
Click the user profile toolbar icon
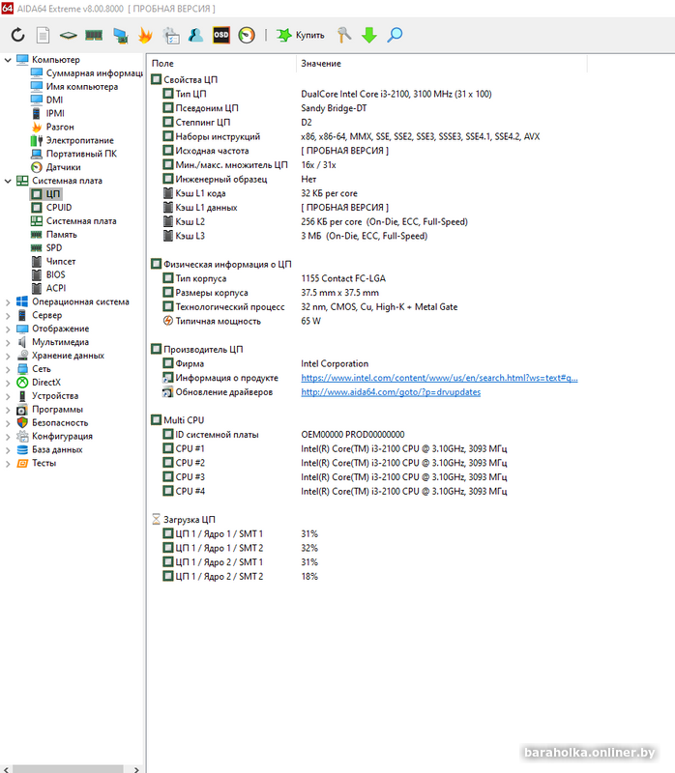tap(196, 35)
